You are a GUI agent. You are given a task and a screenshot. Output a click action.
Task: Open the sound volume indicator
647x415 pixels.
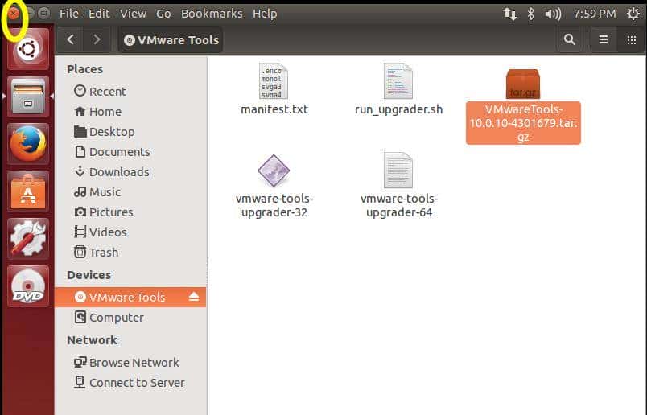pyautogui.click(x=553, y=14)
